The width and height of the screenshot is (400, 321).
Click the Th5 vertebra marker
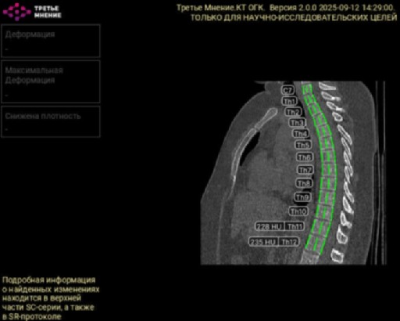click(x=303, y=145)
